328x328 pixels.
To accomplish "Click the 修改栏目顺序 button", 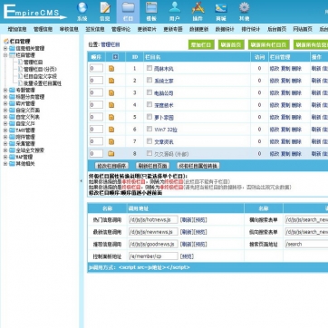I will [111, 166].
